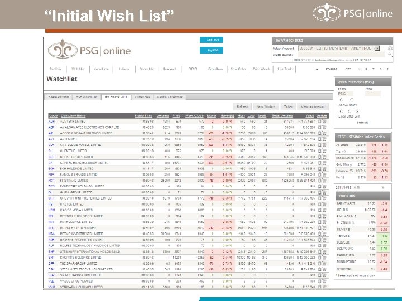The width and height of the screenshot is (402, 301).
Task: Click the New Window button
Action: tap(266, 106)
